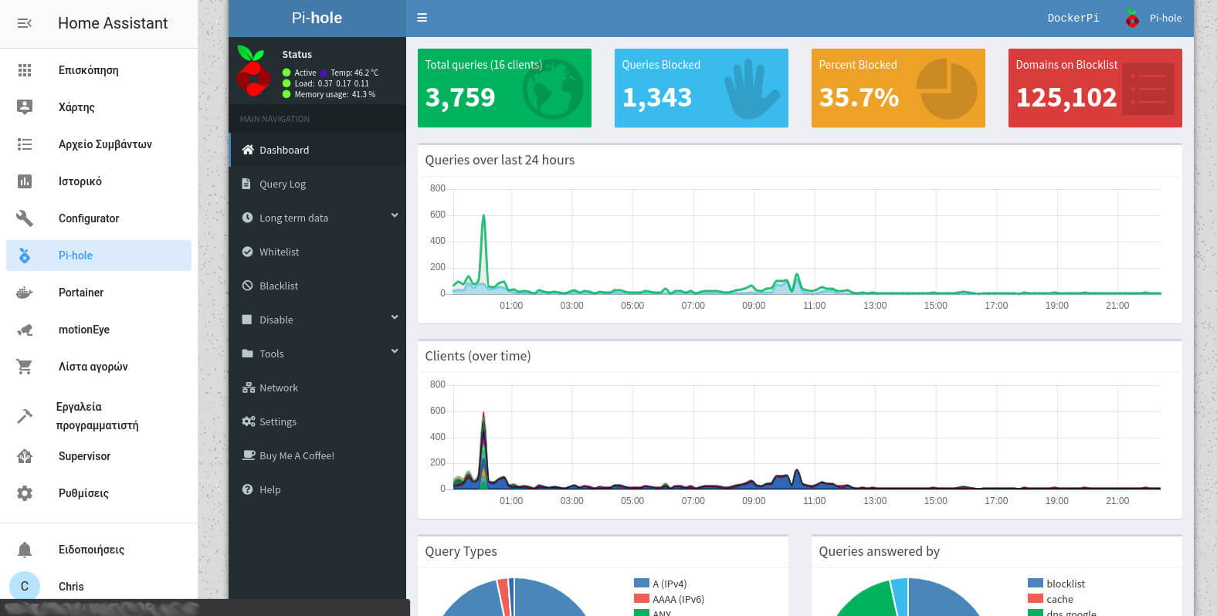Expand the Long term data submenu

(395, 216)
